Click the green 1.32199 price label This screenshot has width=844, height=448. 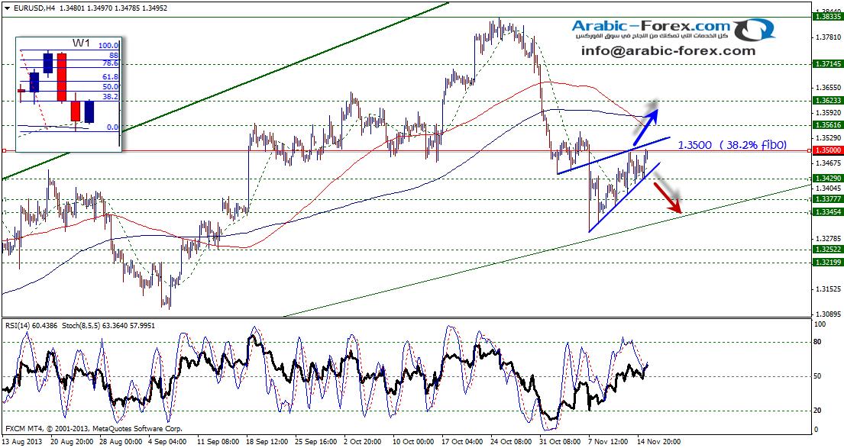(x=828, y=262)
